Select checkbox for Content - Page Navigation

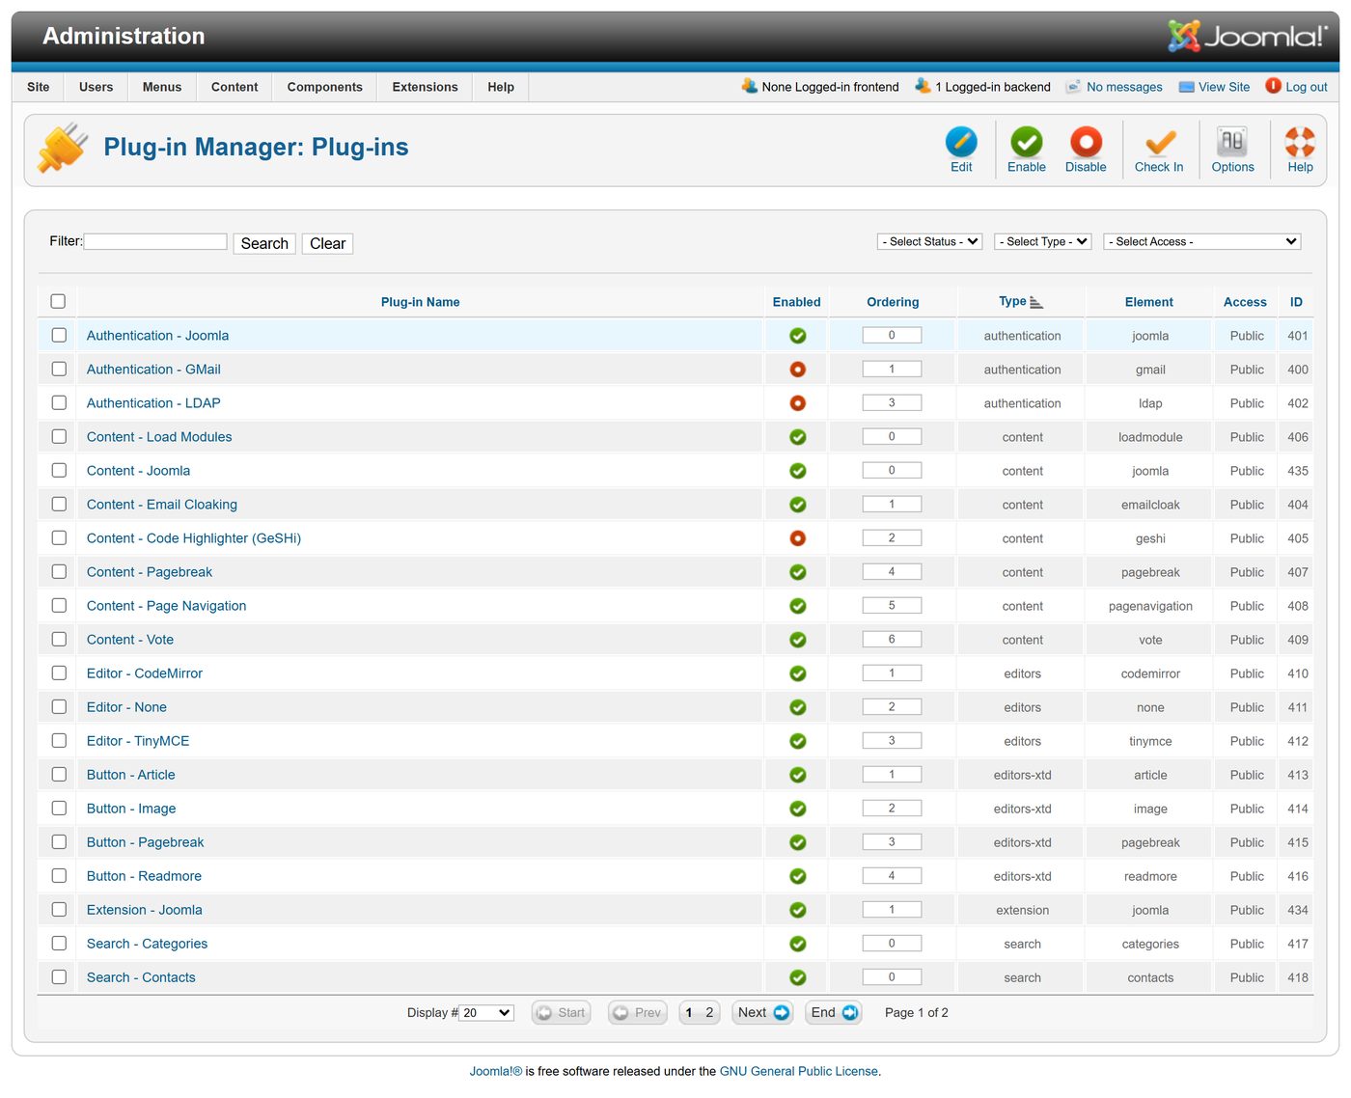click(59, 605)
